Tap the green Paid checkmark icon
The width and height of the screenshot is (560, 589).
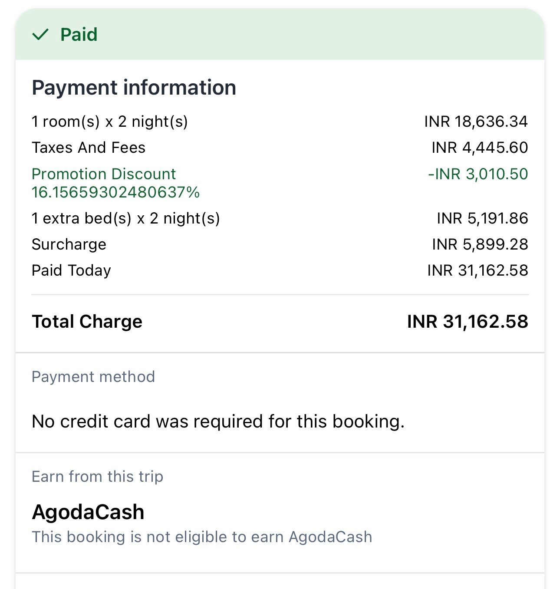[x=40, y=35]
